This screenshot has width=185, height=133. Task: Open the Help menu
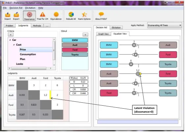pyautogui.click(x=41, y=8)
